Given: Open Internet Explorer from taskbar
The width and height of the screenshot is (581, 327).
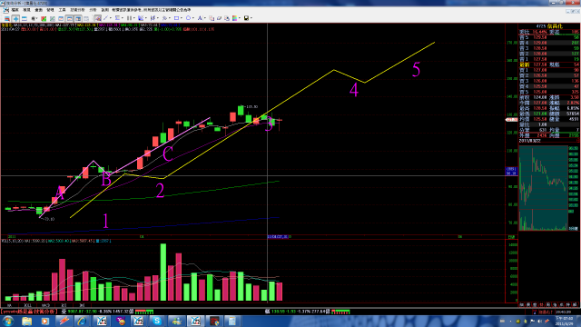Looking at the screenshot, I should click(x=82, y=321).
